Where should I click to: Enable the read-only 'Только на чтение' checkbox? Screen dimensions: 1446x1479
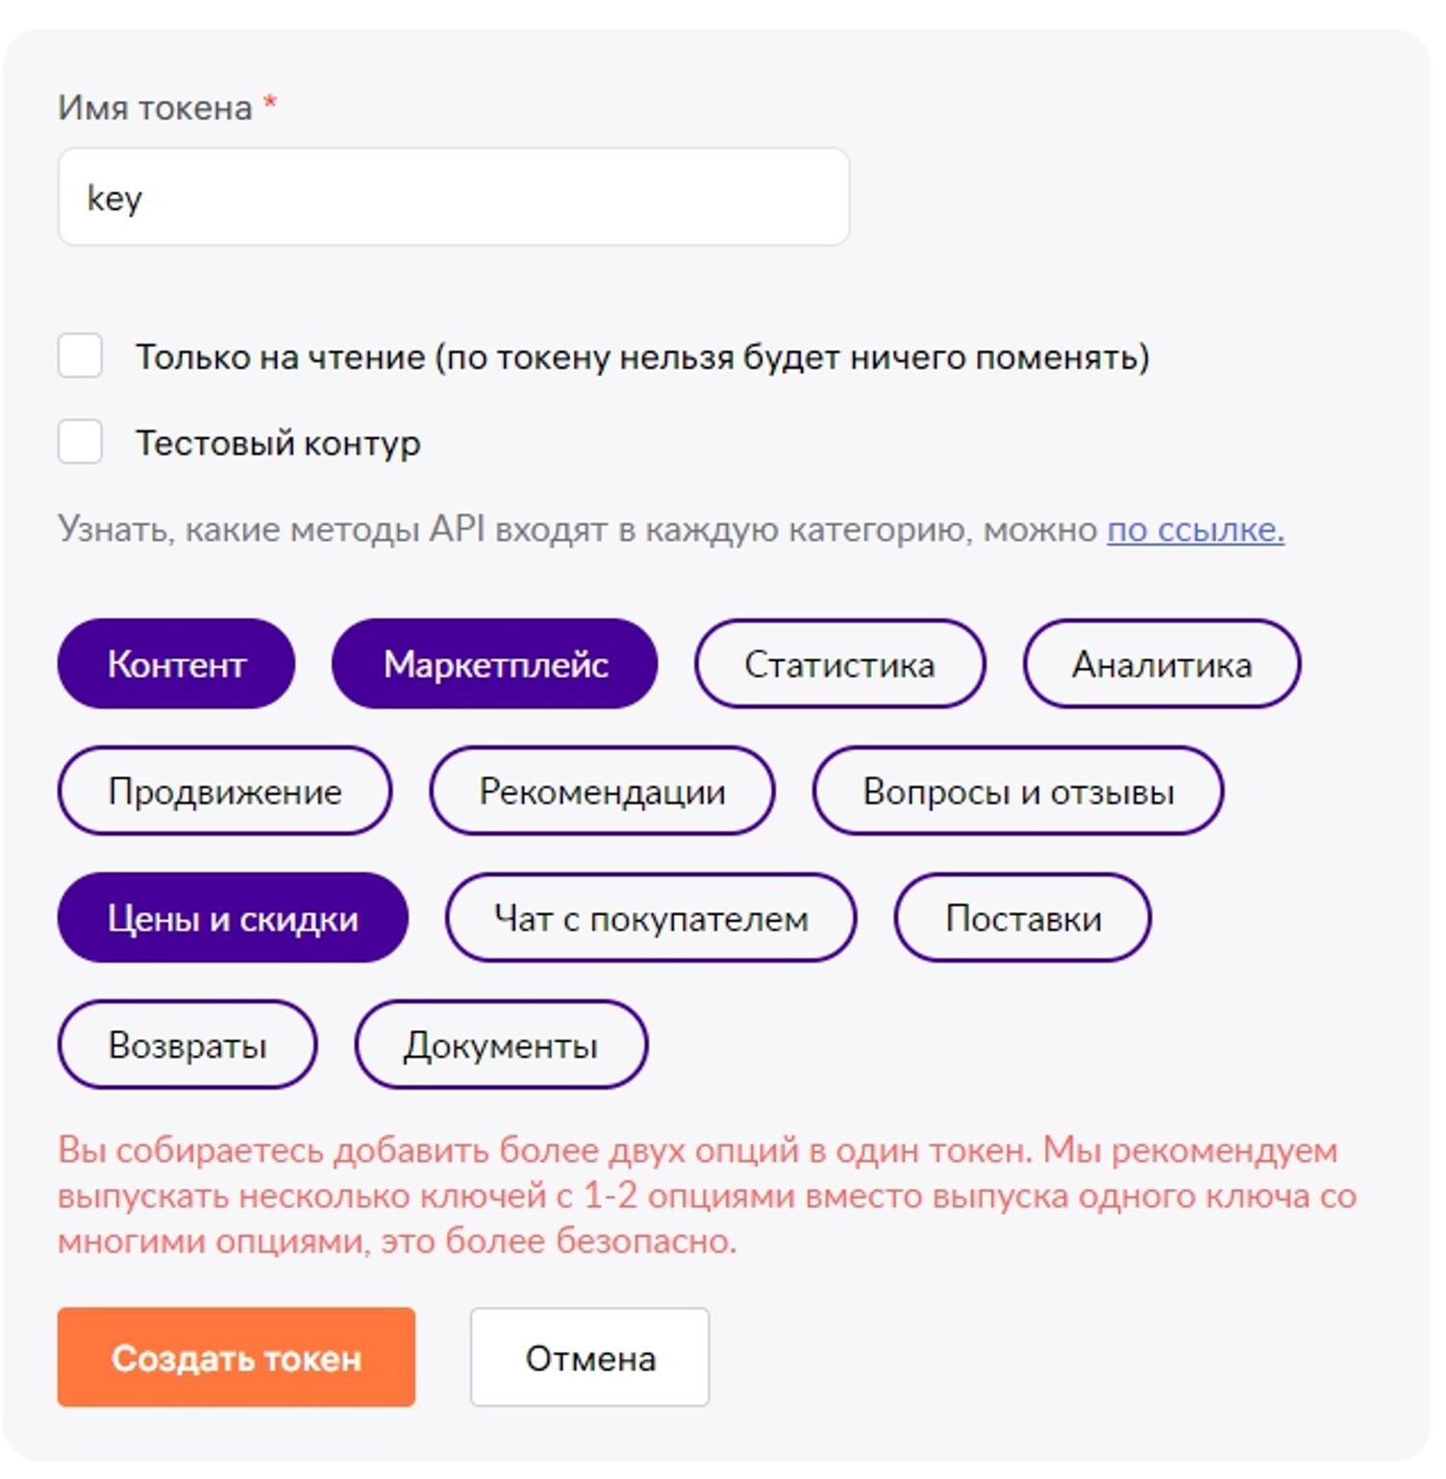click(80, 356)
